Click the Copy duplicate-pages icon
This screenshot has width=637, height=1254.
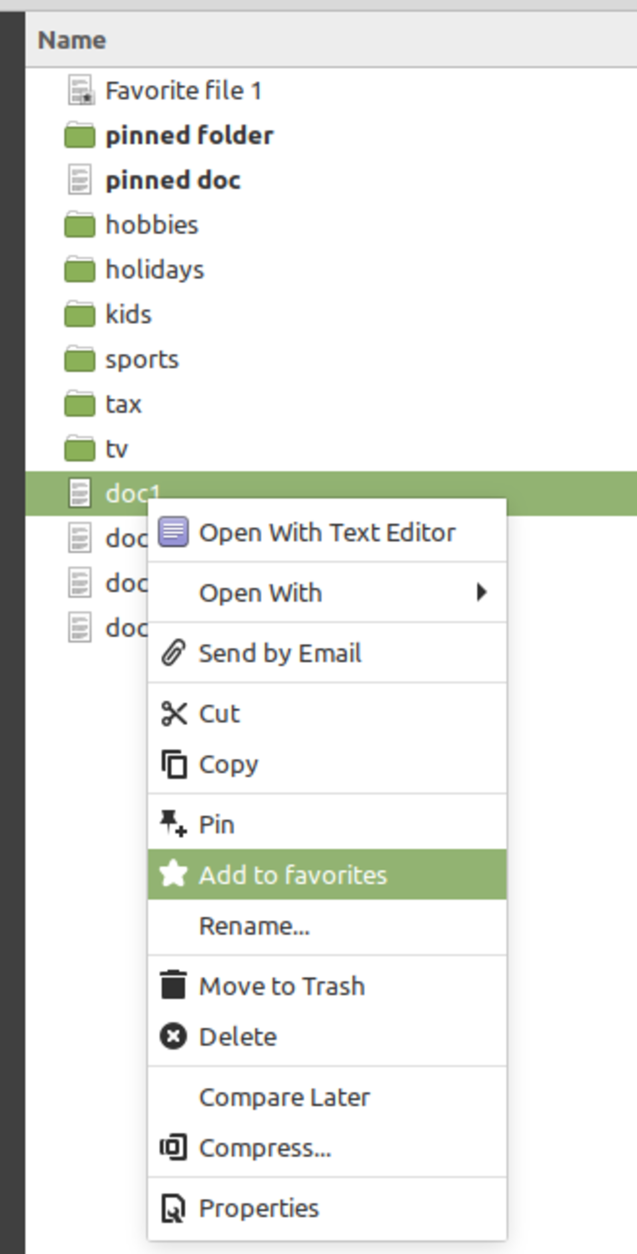point(174,763)
